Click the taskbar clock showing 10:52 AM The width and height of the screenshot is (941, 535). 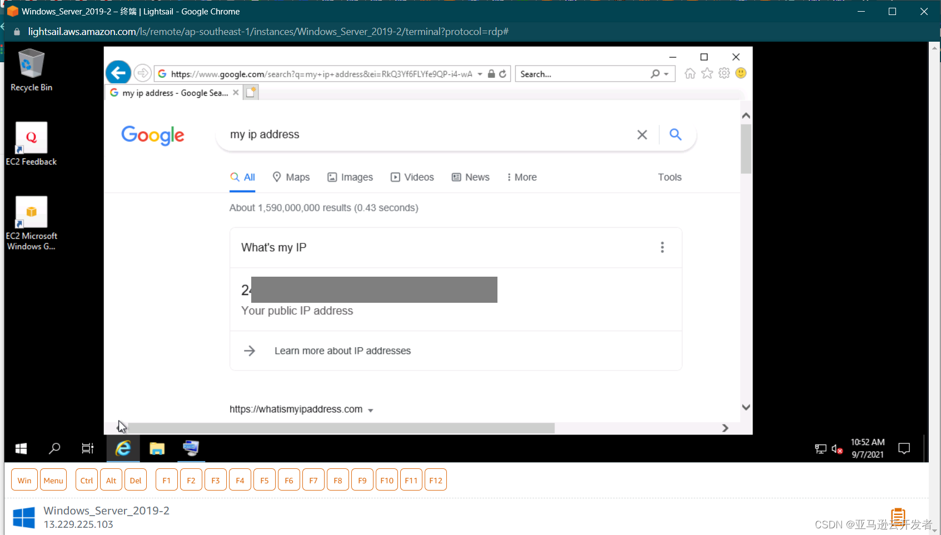868,448
